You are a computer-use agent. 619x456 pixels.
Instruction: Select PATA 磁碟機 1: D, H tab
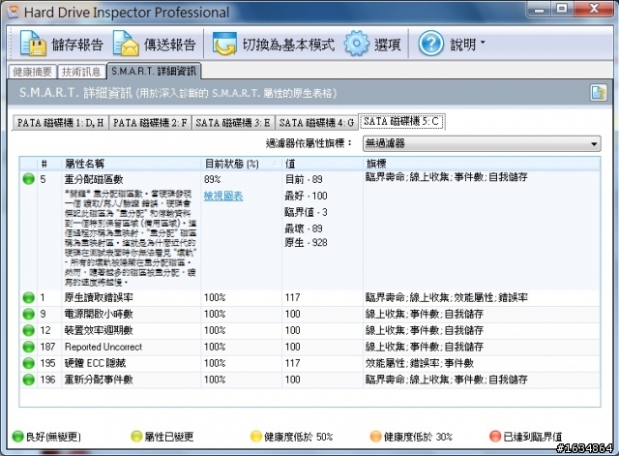point(60,123)
